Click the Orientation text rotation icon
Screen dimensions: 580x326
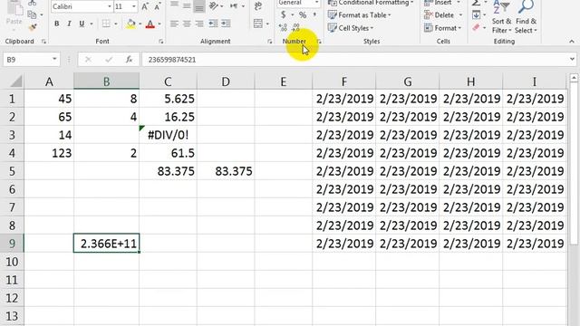coord(214,6)
